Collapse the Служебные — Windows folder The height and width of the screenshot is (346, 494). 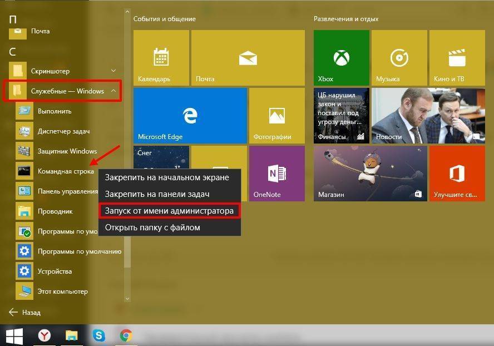click(x=113, y=91)
